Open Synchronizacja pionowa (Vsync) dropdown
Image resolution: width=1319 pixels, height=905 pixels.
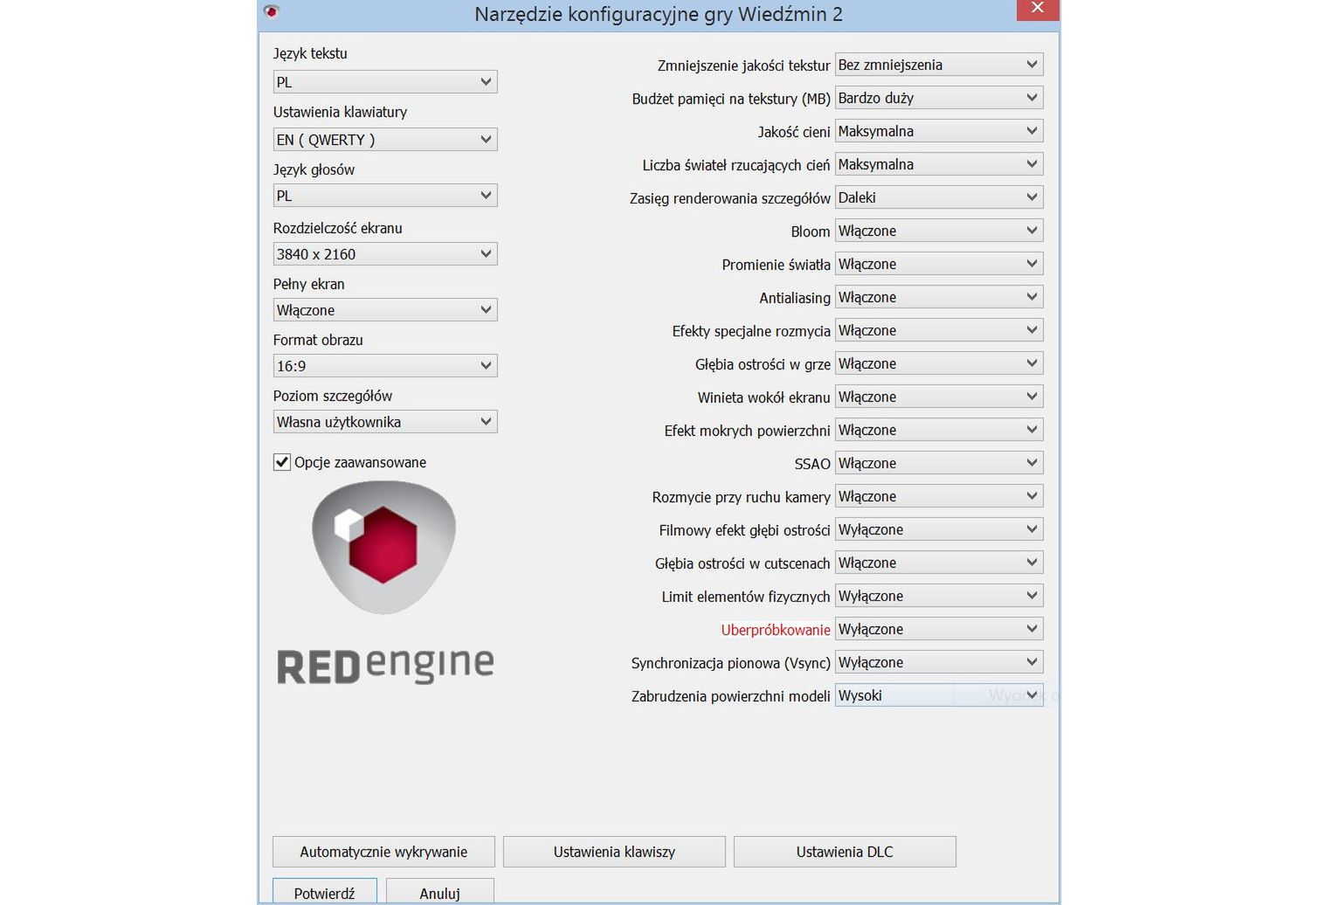(939, 662)
